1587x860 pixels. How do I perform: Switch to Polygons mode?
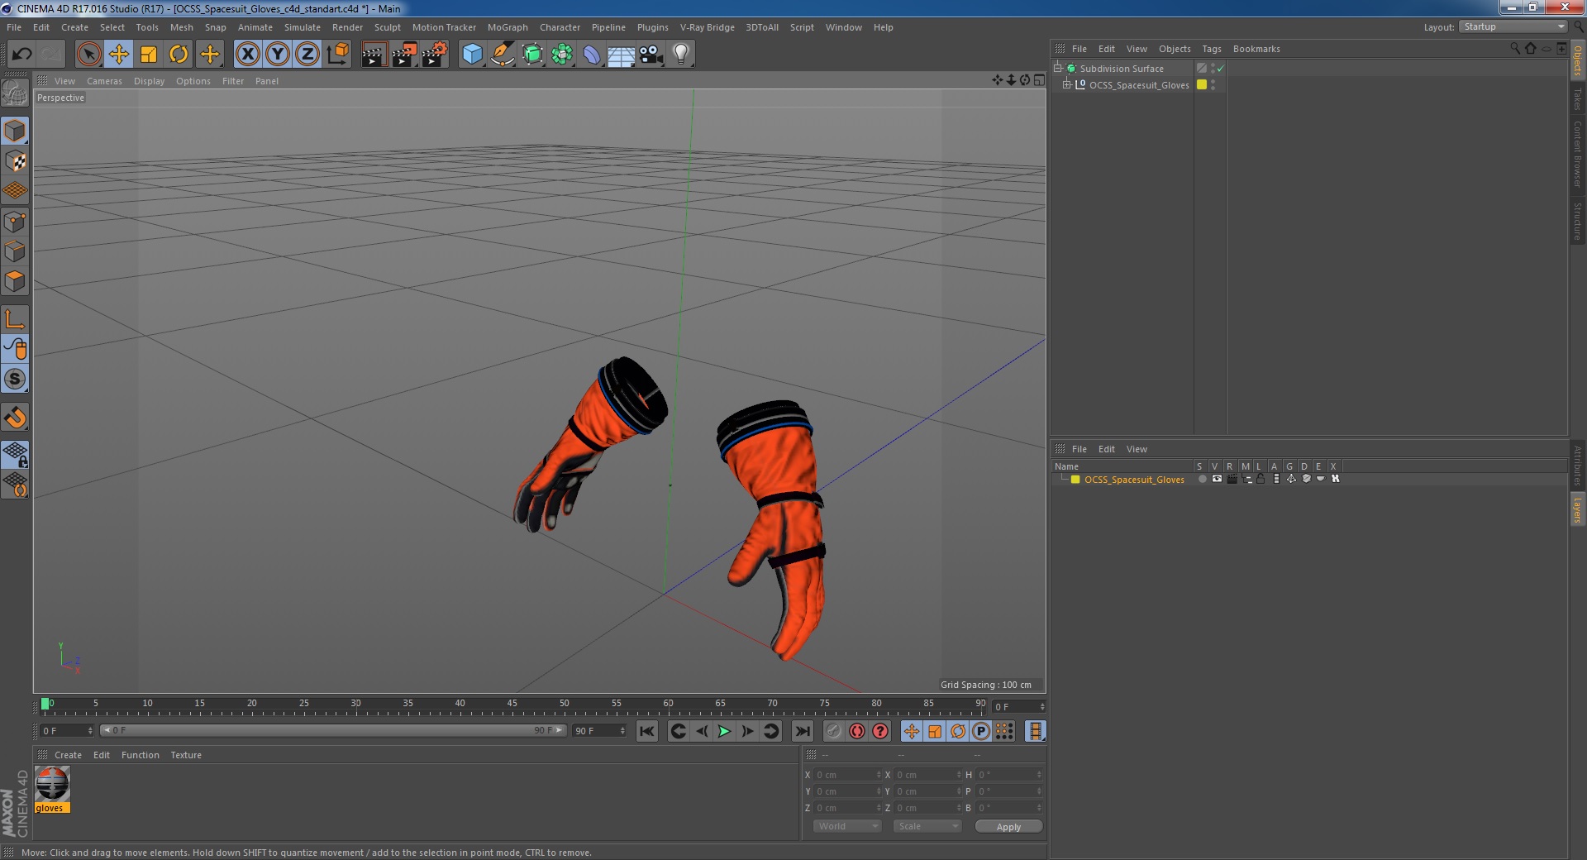tap(15, 281)
